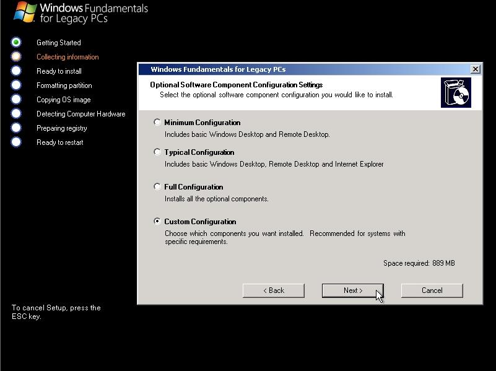Pick the Full Configuration radio option
Viewport: 496px width, 371px height.
(x=157, y=186)
